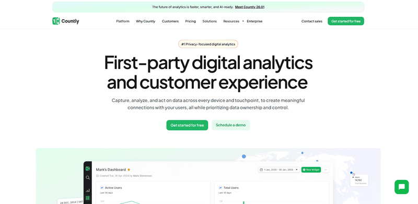
Task: Select the green dashboards grid sidebar icon
Action: 88,198
